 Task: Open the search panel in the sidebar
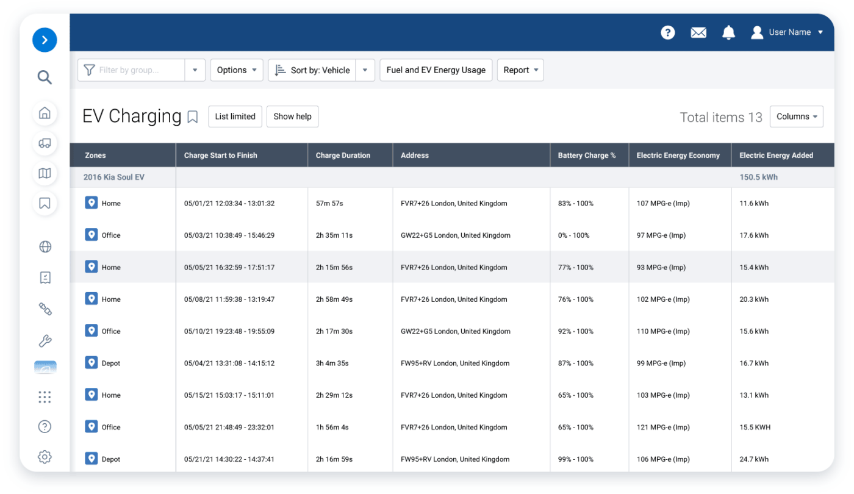(45, 77)
